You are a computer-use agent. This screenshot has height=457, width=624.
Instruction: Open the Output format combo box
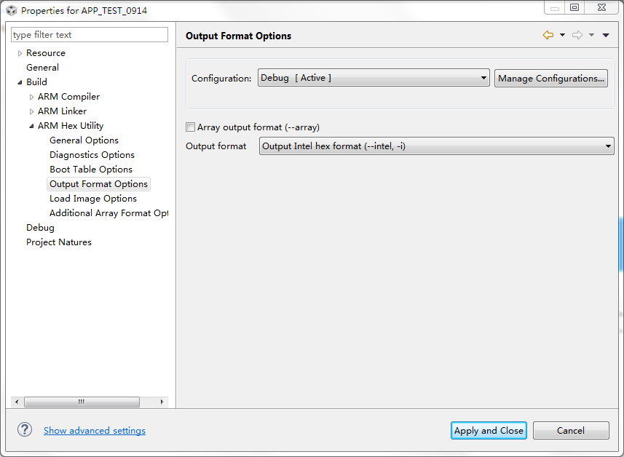(436, 146)
